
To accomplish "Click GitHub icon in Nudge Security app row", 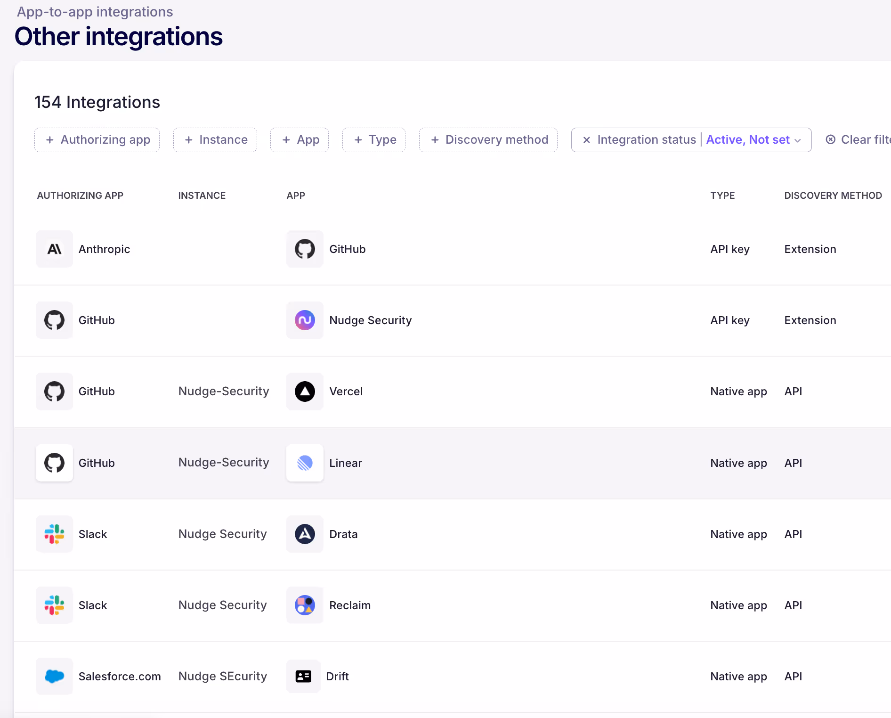I will click(x=55, y=320).
